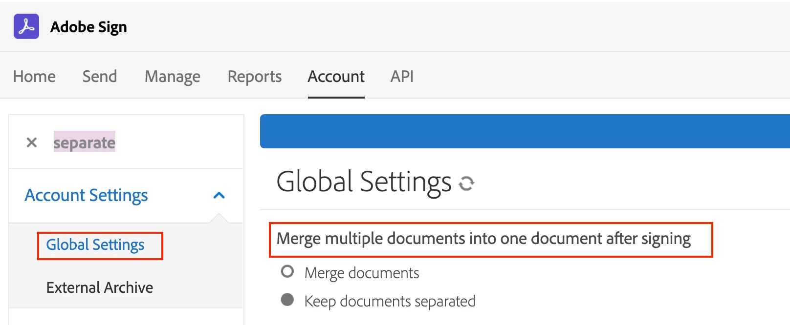Open the API tab
The width and height of the screenshot is (790, 325).
(402, 77)
